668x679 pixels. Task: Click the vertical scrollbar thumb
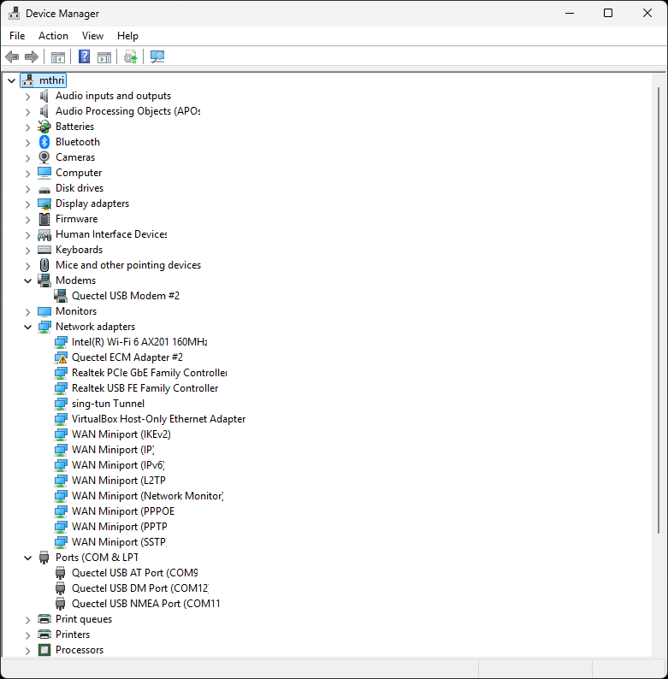(659, 310)
